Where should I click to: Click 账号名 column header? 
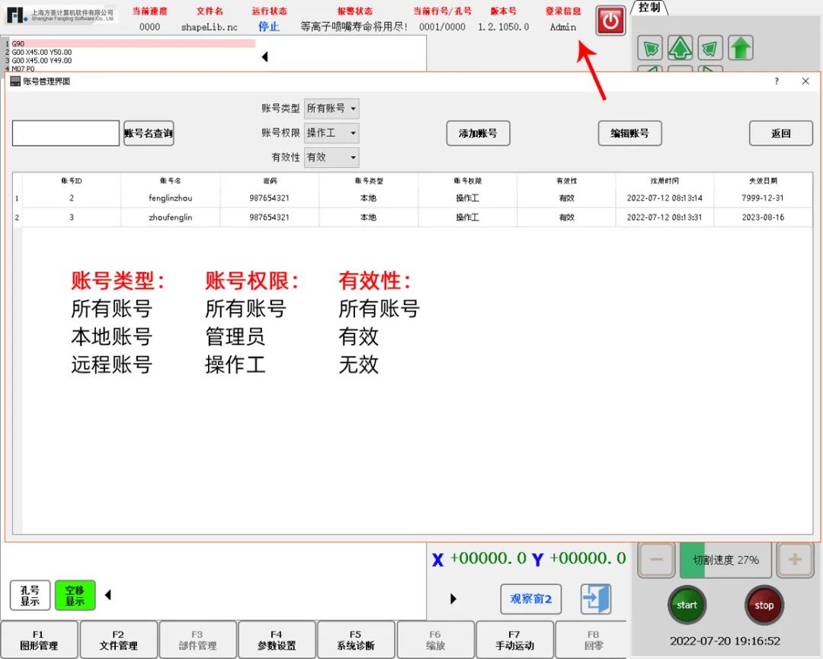pyautogui.click(x=171, y=181)
